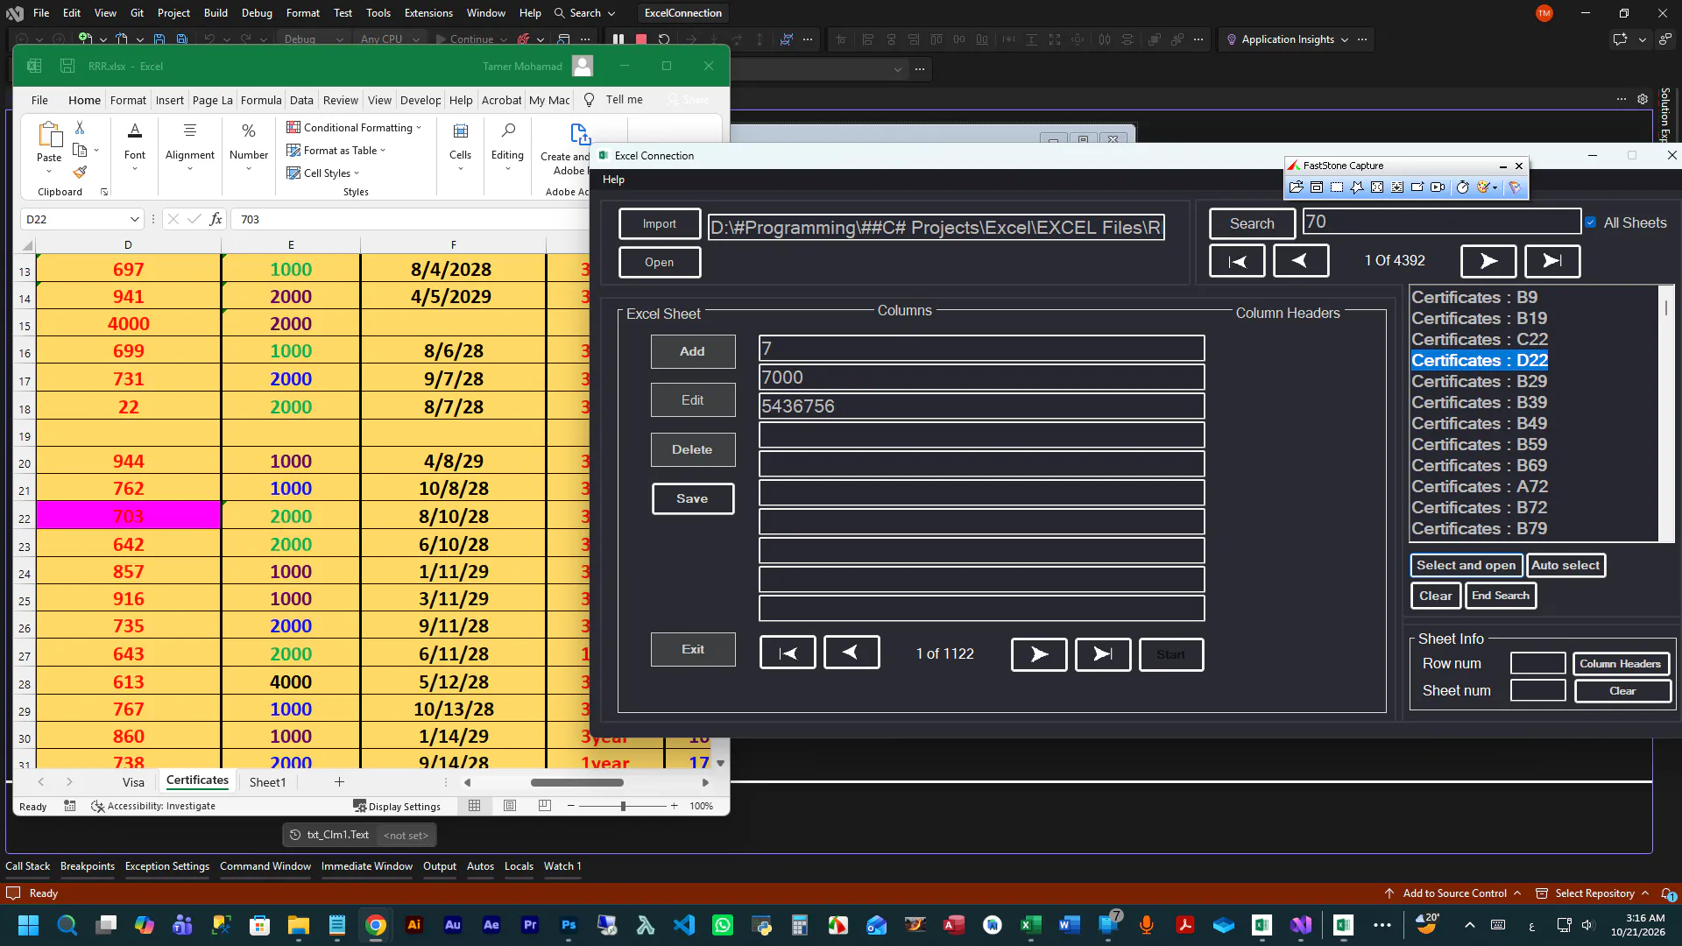Start FastStone scrolling window capture
This screenshot has height=946, width=1682.
(1397, 187)
